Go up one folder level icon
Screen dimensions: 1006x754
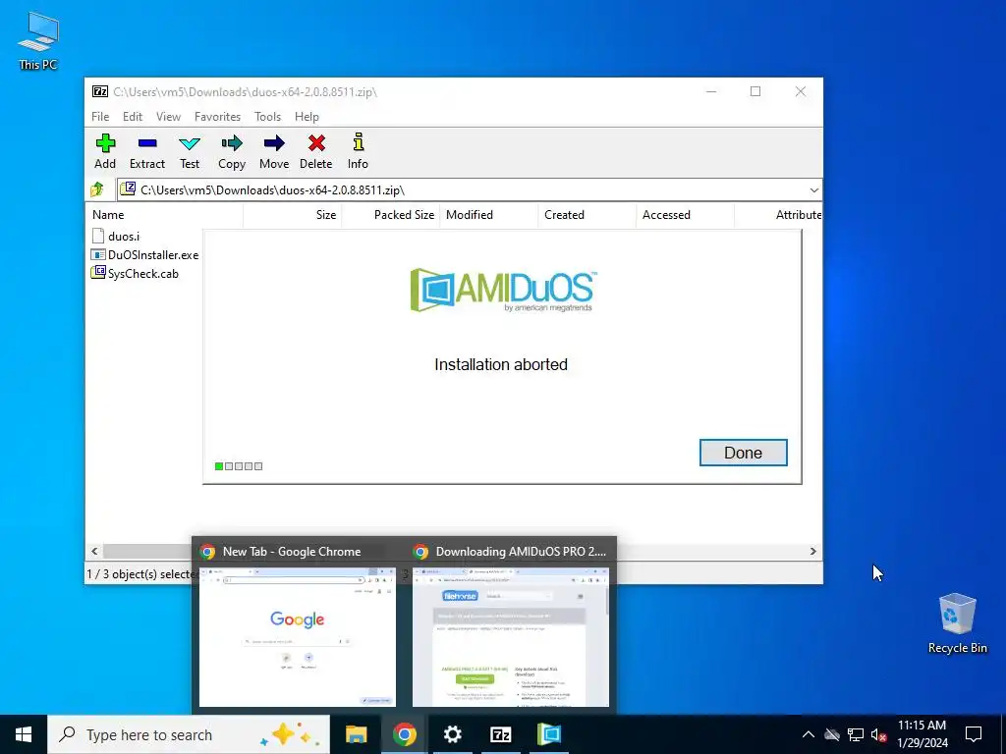(97, 189)
